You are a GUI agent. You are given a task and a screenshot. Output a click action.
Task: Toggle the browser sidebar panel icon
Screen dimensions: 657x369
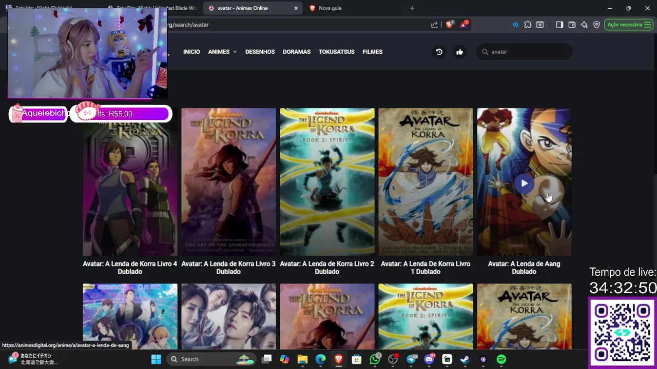(x=559, y=25)
